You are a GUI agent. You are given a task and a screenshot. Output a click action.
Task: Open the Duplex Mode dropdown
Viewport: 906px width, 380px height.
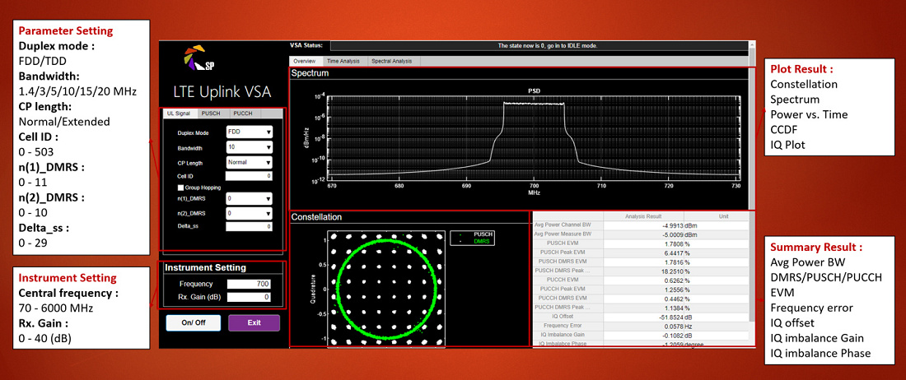pos(249,132)
